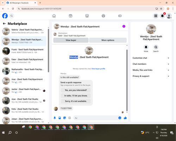This screenshot has width=176, height=141.
Task: Open the sticker picker icon
Action: pos(64,118)
